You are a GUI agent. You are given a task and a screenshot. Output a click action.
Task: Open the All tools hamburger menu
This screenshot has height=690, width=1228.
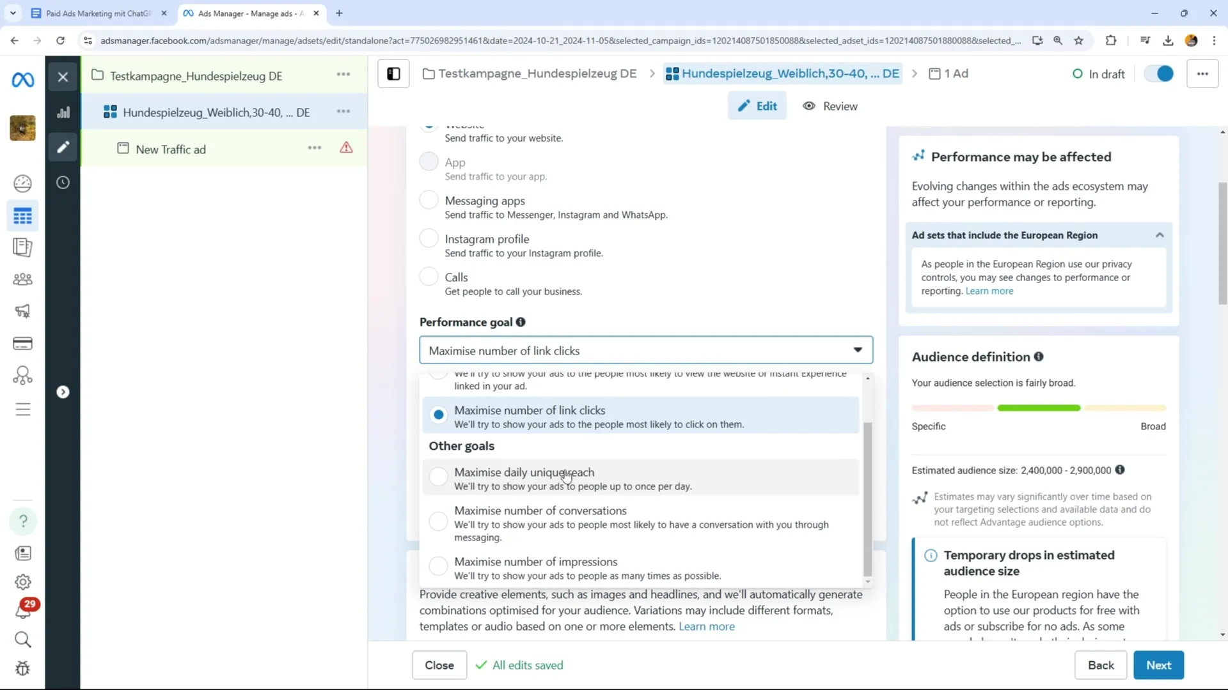22,409
